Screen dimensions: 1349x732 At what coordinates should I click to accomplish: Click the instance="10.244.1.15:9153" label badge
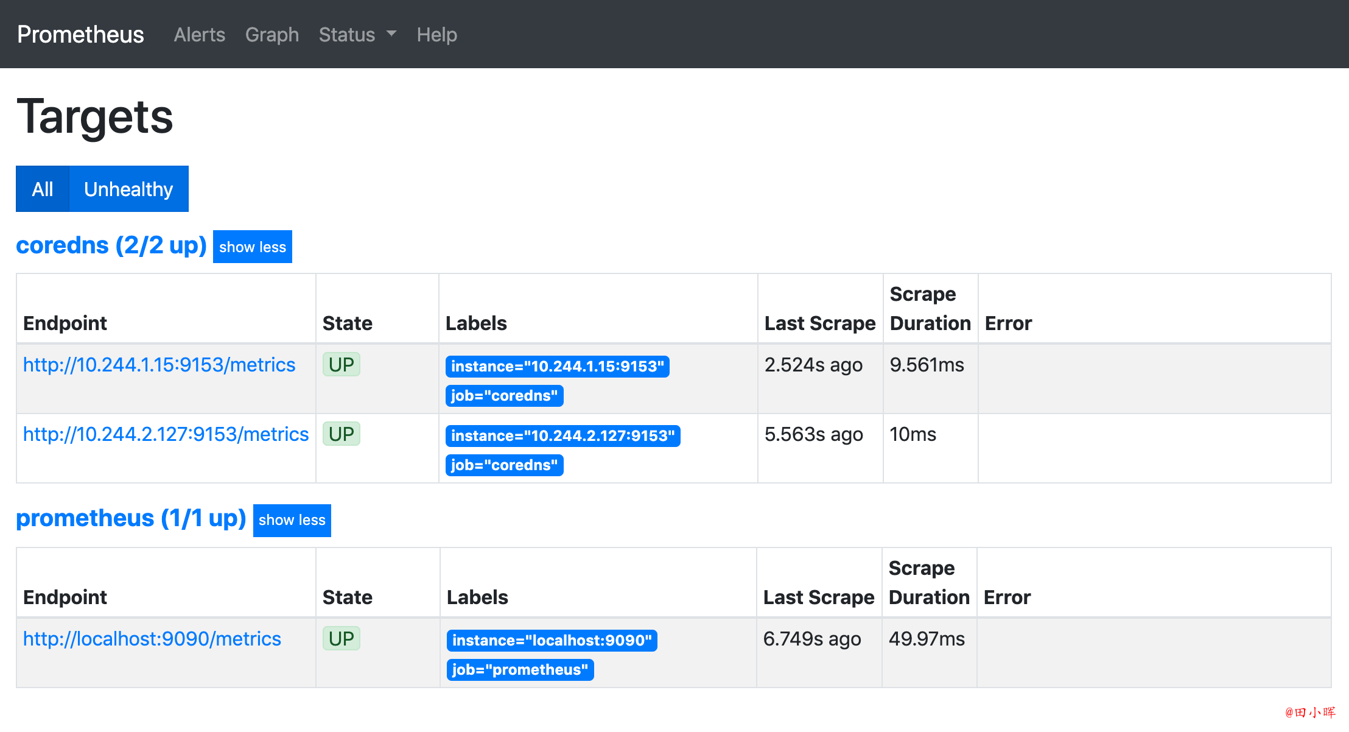coord(558,367)
